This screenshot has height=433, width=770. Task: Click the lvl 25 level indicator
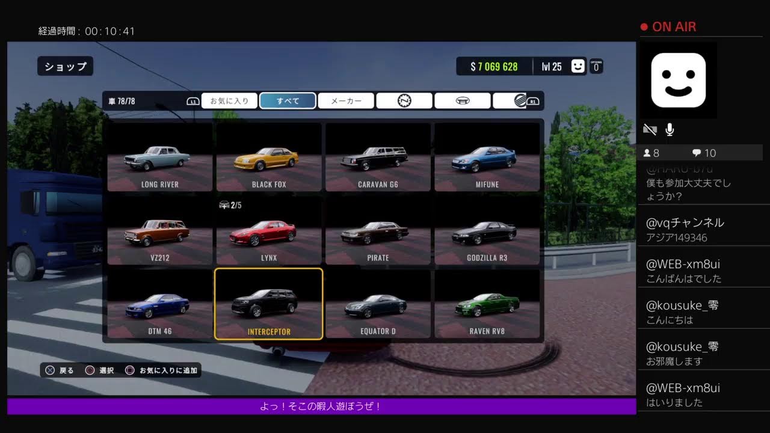551,67
